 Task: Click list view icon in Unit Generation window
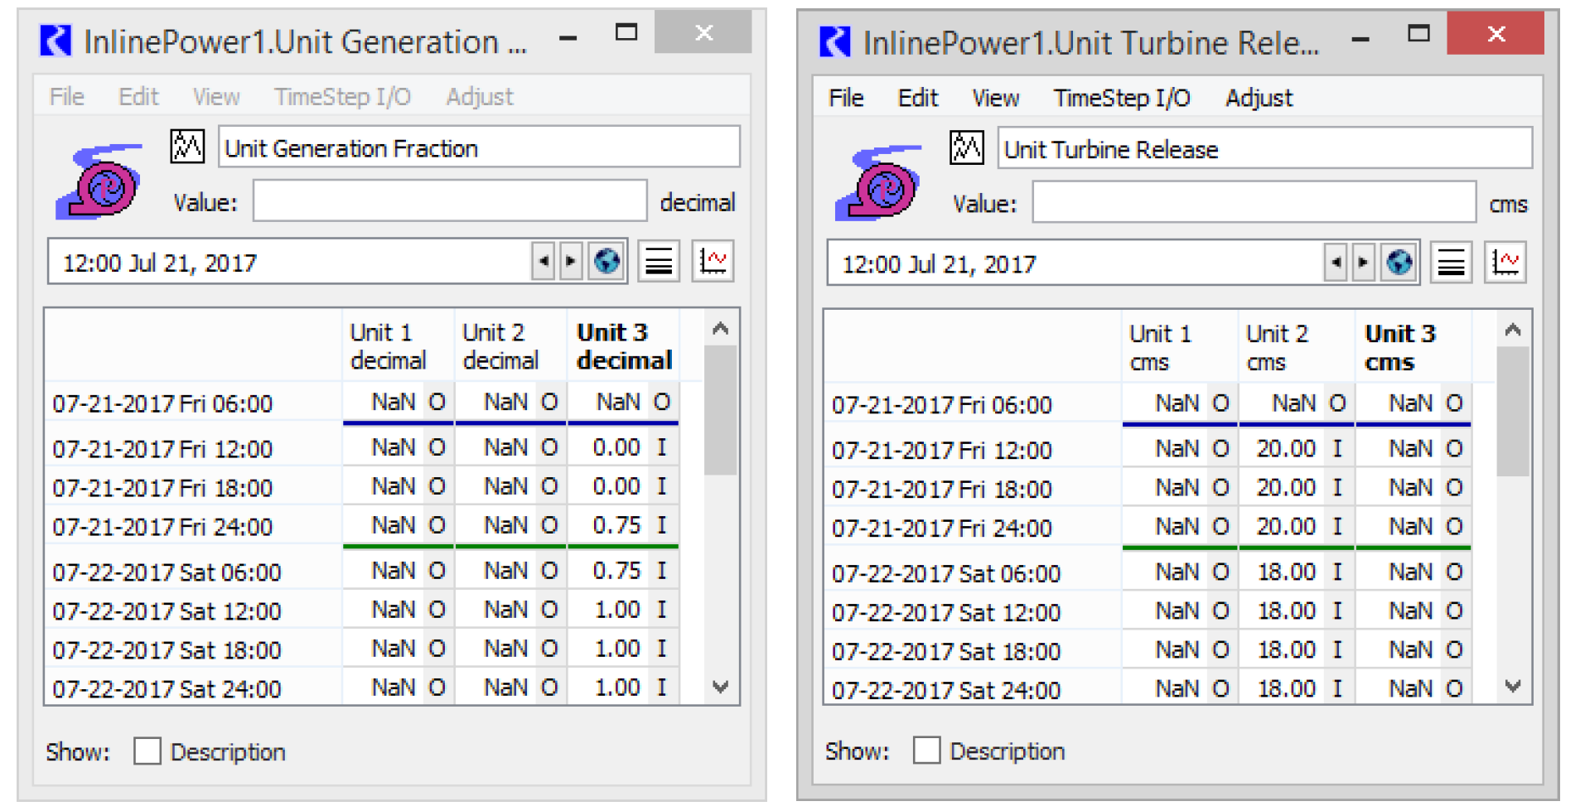click(659, 262)
